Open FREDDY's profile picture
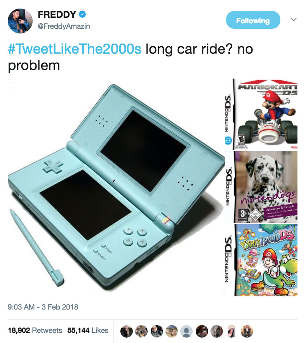Viewport: 306px width, 343px height. (20, 21)
